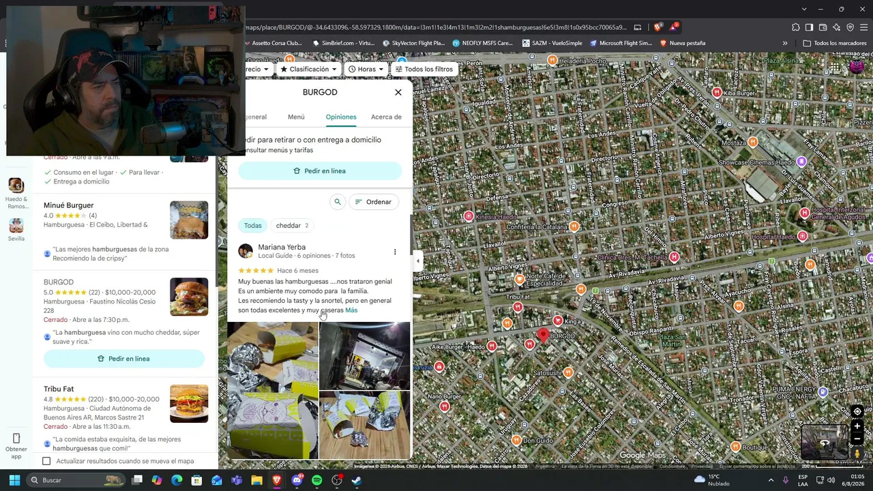Toggle the browser sidebar panel
The image size is (873, 491).
(810, 27)
